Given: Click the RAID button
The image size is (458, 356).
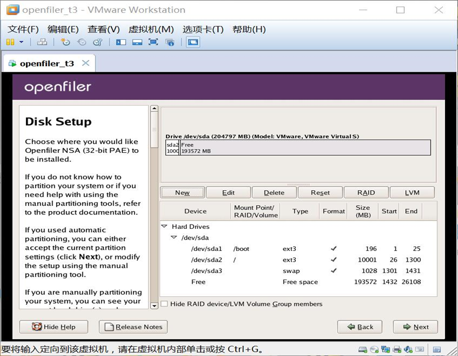Looking at the screenshot, I should (x=366, y=192).
